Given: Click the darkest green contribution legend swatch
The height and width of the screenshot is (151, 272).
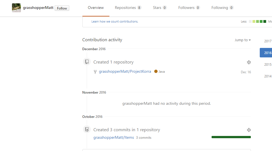Looking at the screenshot, I should click(x=265, y=21).
